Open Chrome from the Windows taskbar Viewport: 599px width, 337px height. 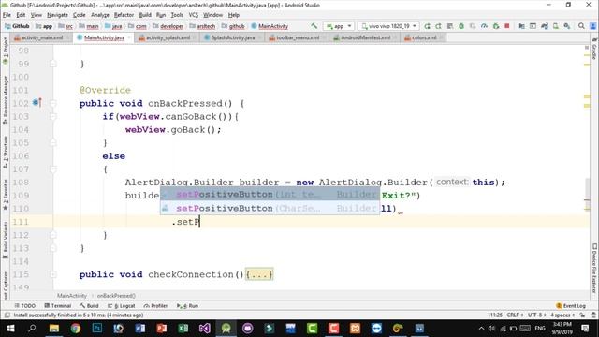click(x=76, y=328)
